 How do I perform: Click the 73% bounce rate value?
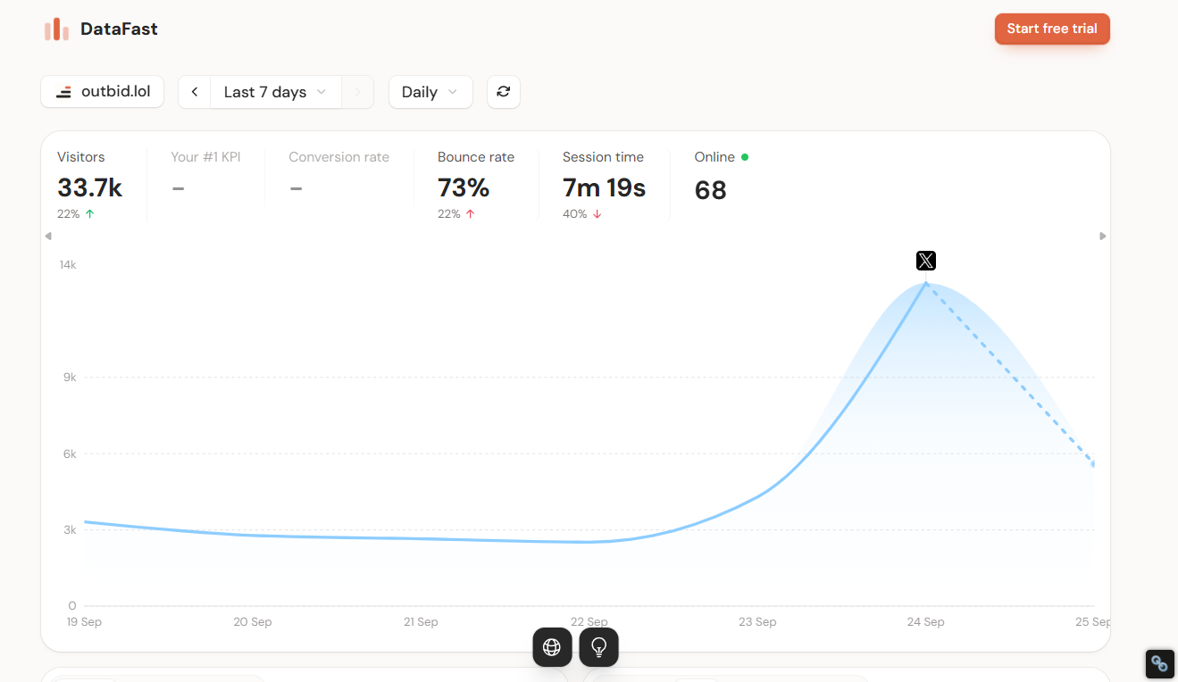(x=464, y=187)
